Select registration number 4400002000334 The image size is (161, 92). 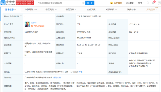(x=84, y=38)
